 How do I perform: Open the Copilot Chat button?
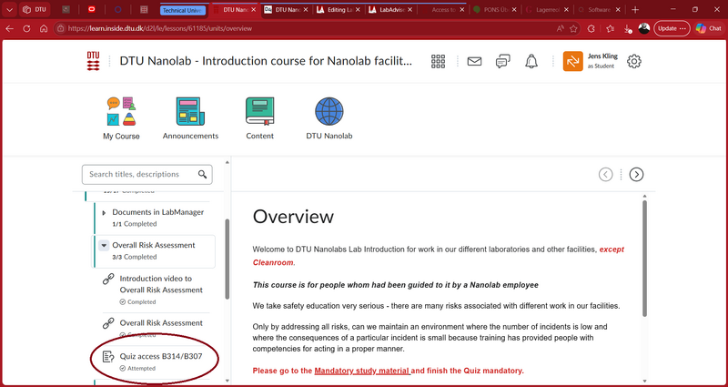pos(708,28)
